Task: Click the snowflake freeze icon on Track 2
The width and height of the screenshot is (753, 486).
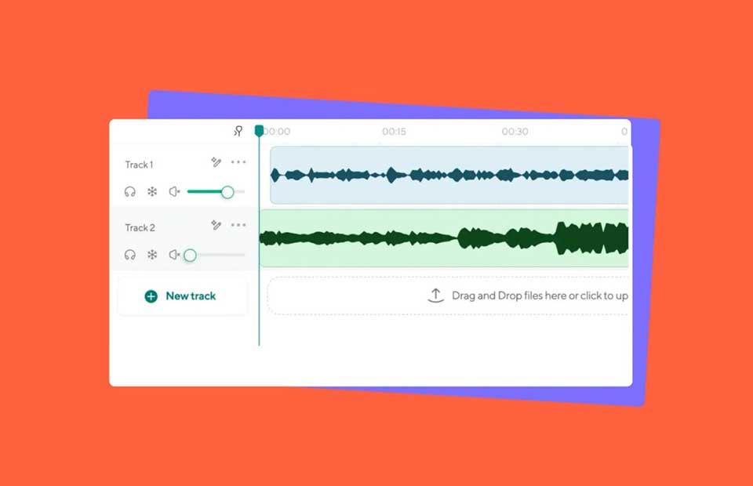Action: [152, 255]
